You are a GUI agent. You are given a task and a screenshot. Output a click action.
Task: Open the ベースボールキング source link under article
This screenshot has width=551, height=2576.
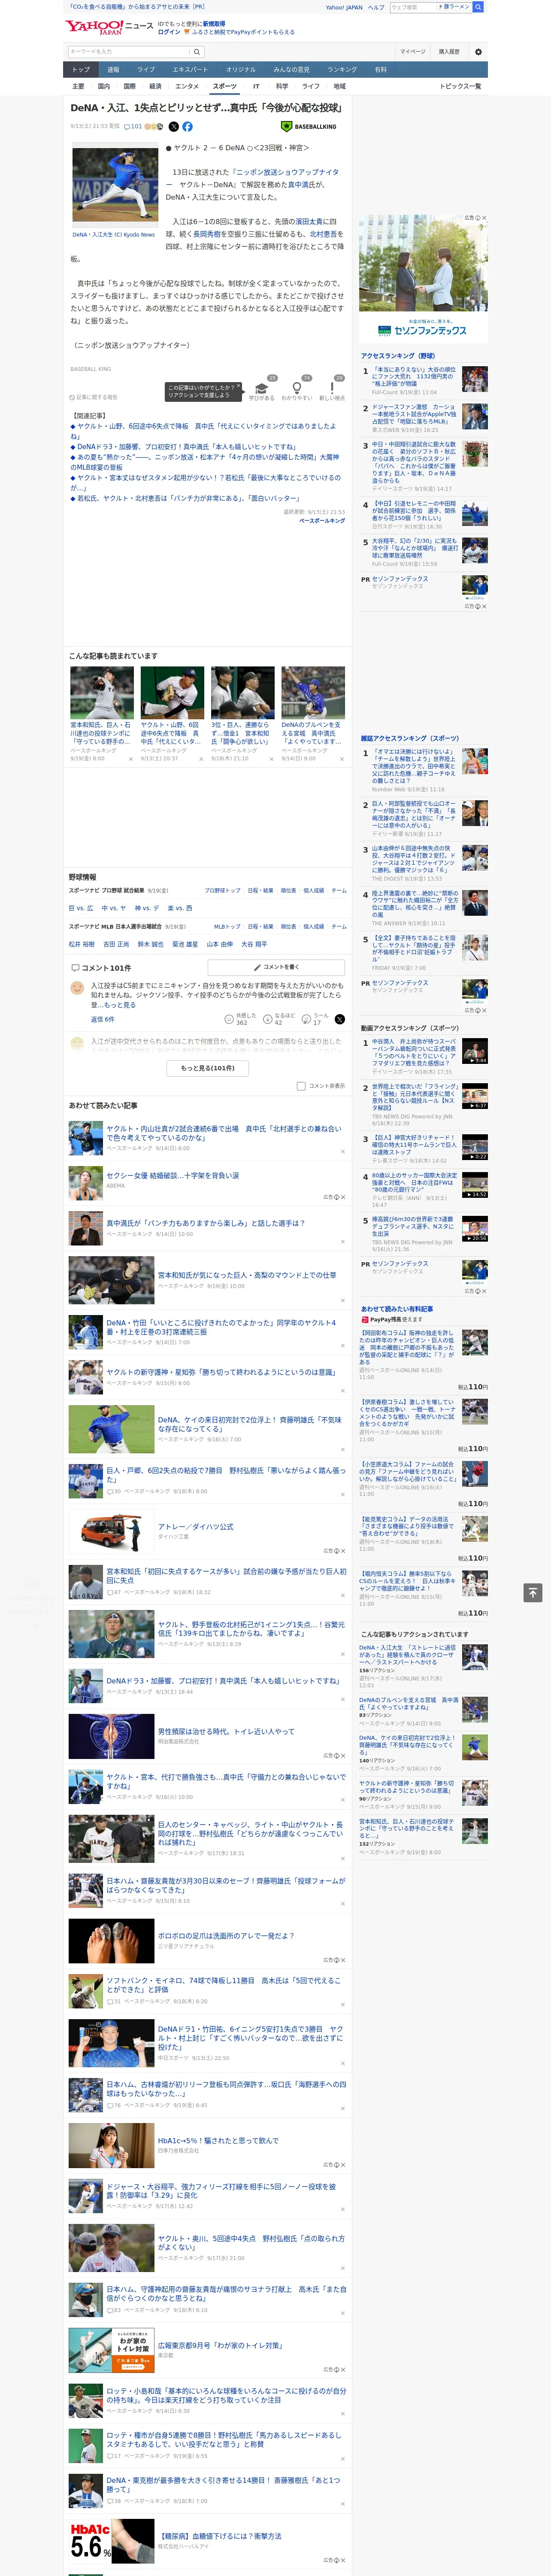tap(322, 521)
